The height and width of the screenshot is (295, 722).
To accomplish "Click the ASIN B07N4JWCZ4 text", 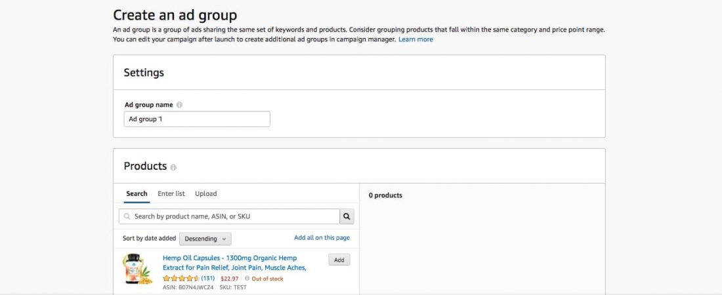I will point(188,287).
